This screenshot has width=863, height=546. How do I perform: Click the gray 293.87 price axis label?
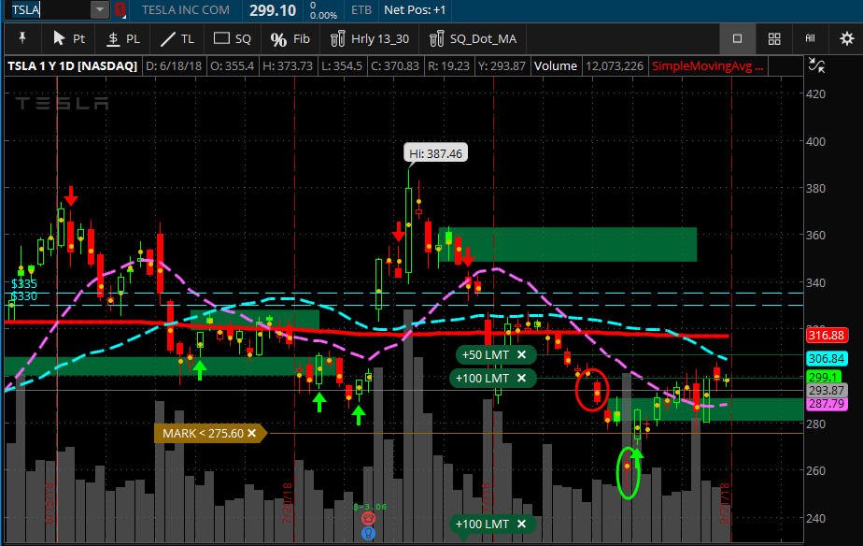(827, 390)
